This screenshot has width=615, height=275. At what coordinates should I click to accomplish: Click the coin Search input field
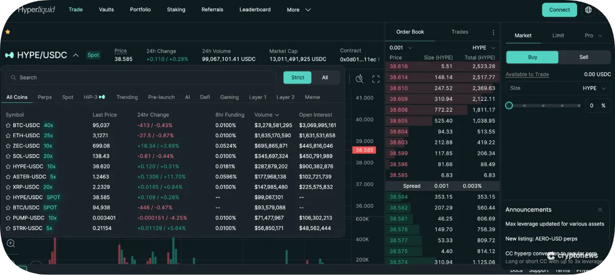point(143,78)
